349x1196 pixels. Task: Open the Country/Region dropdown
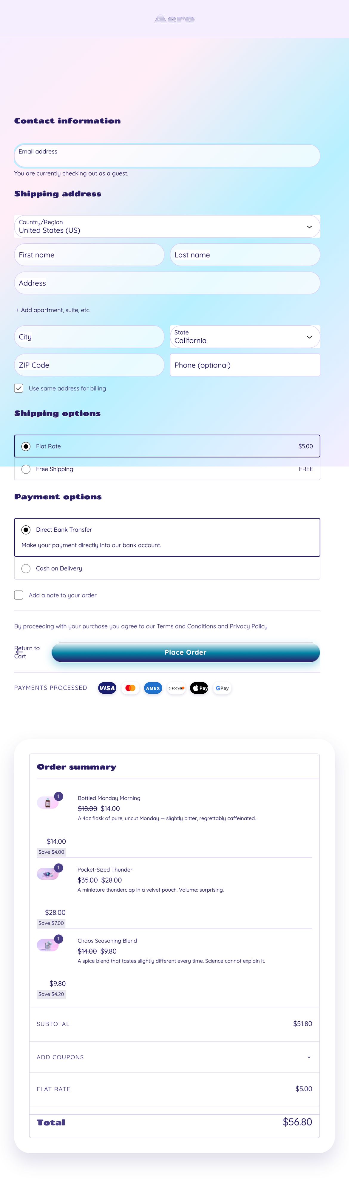tap(167, 227)
